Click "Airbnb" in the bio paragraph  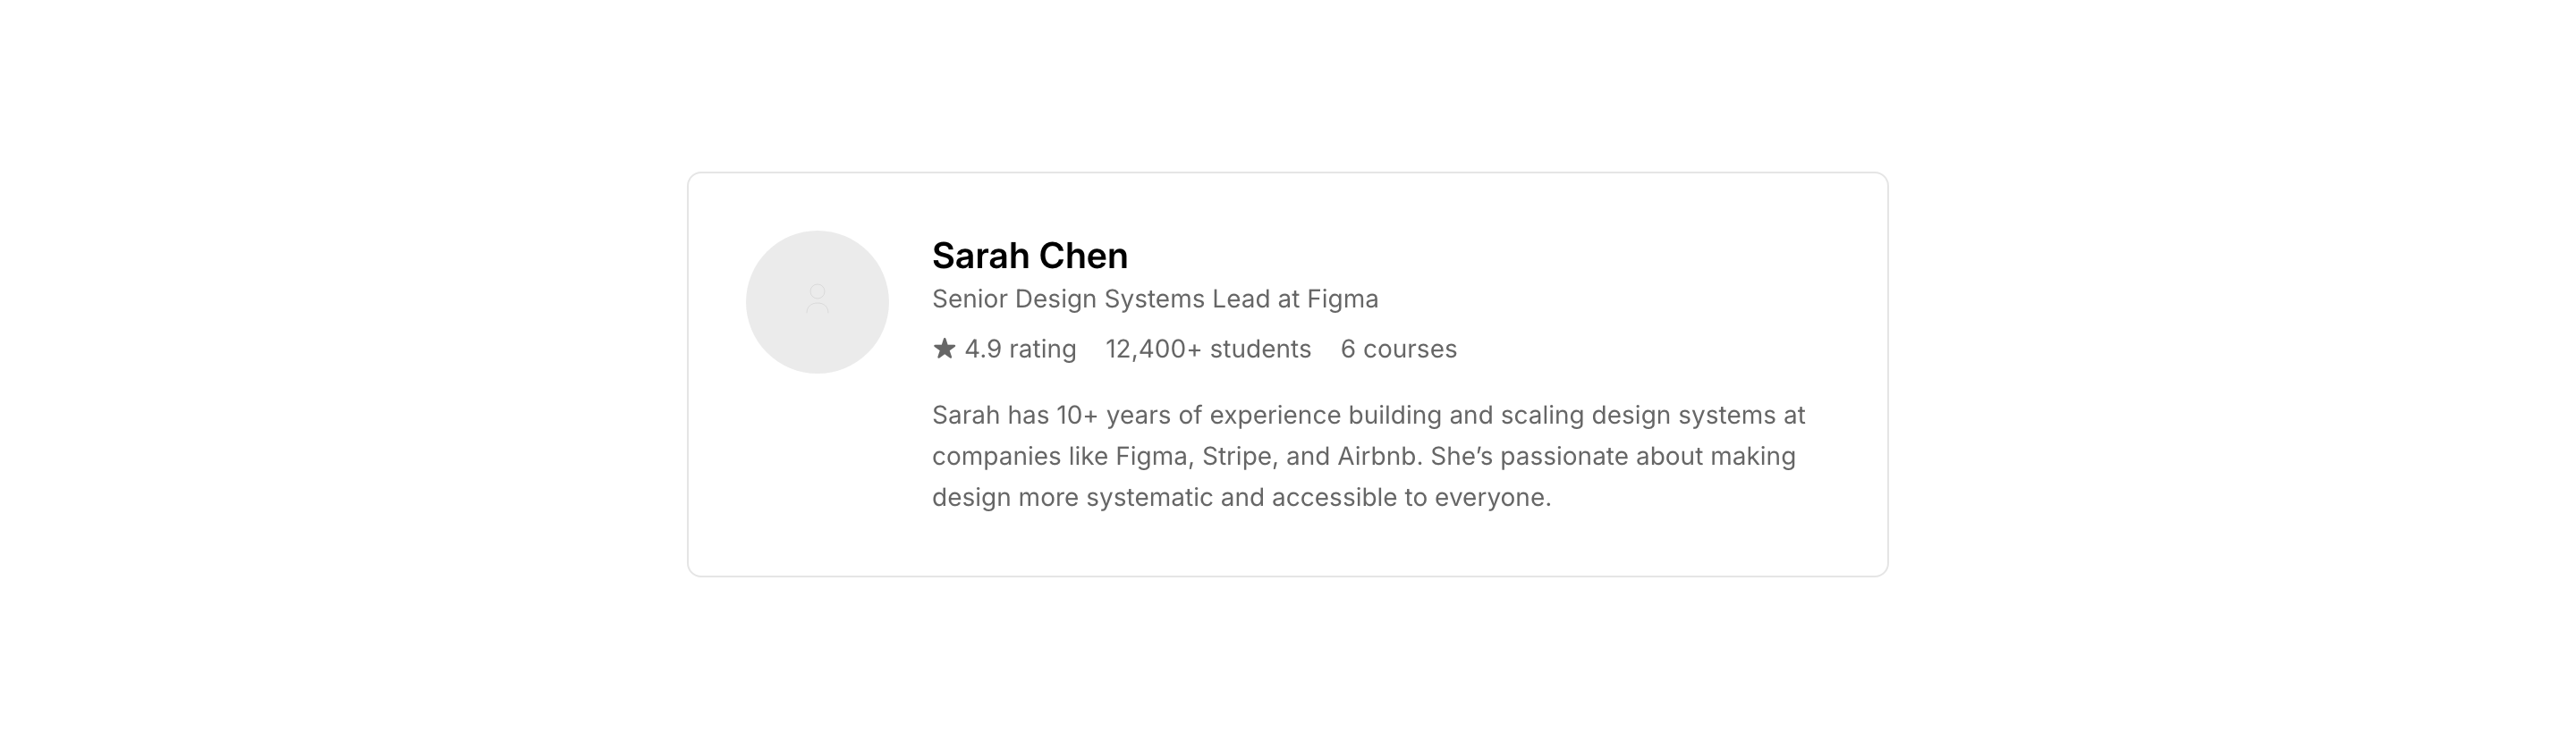[x=1377, y=457]
